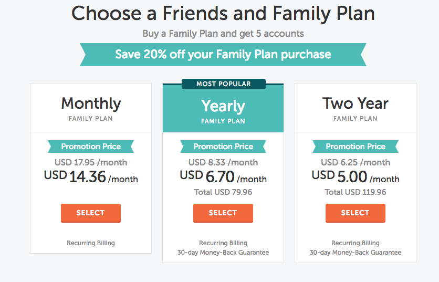The height and width of the screenshot is (282, 439).
Task: Click the crossed-out USD 17.95 price
Action: [91, 162]
